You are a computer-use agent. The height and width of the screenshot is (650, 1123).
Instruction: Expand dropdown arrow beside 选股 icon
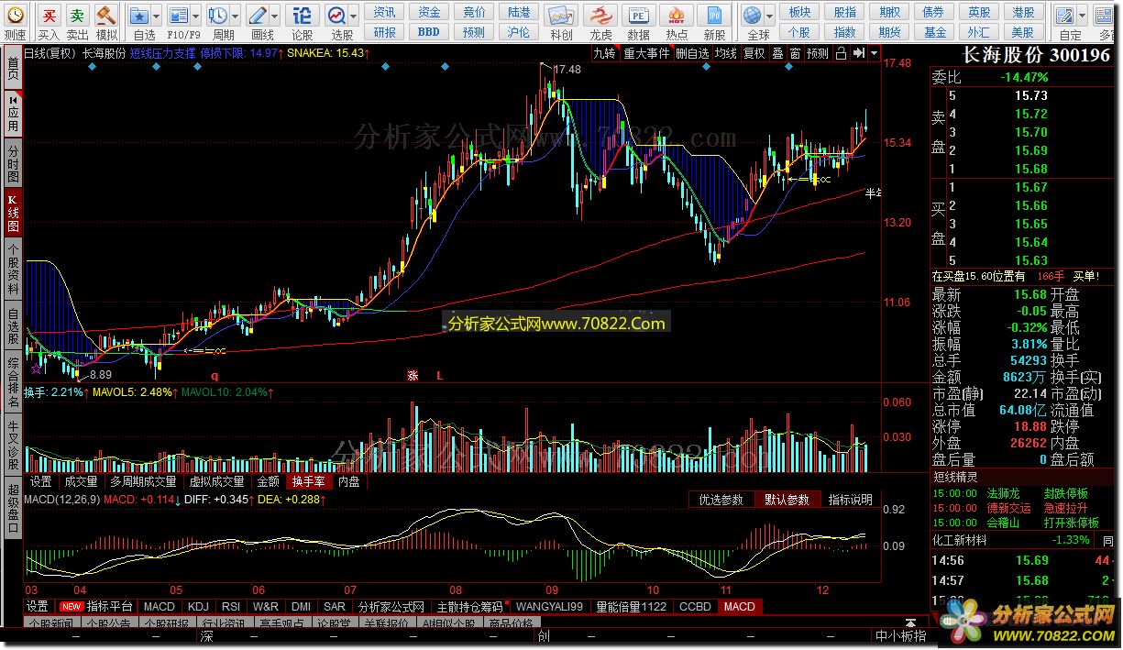[354, 16]
